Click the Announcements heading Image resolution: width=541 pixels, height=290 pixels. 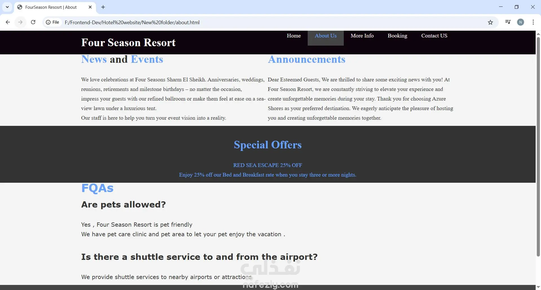point(307,59)
